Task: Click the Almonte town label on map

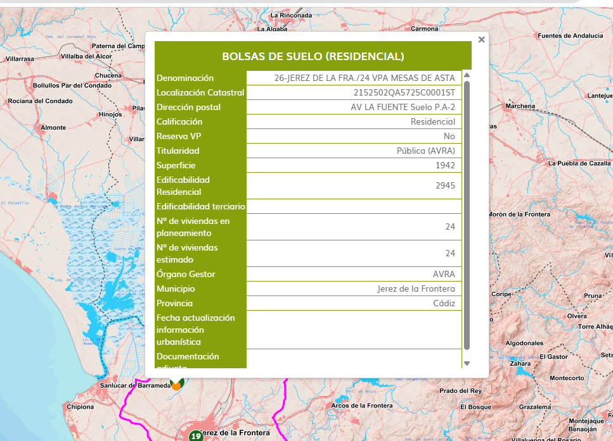Action: (x=53, y=128)
